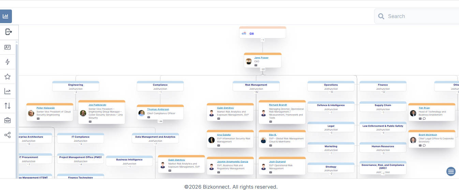
Task: Click the share nodes sidebar icon
Action: pos(8,135)
